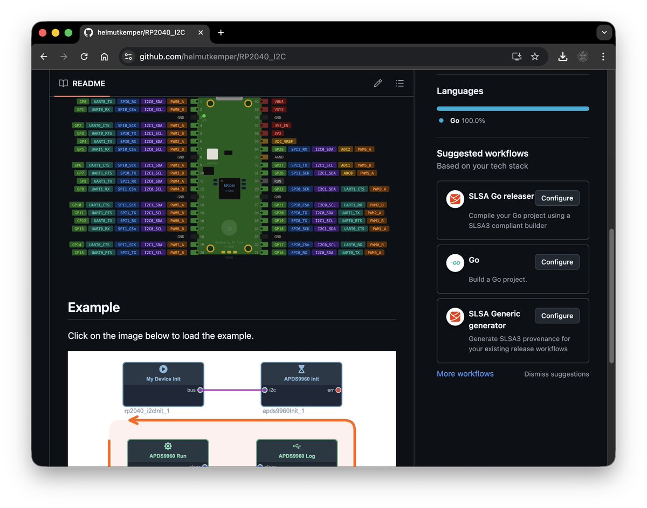The height and width of the screenshot is (508, 647).
Task: Click the page vertical scrollbar
Action: 611,296
